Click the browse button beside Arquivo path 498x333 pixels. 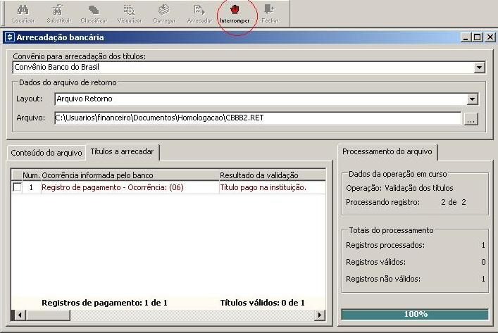coord(471,118)
